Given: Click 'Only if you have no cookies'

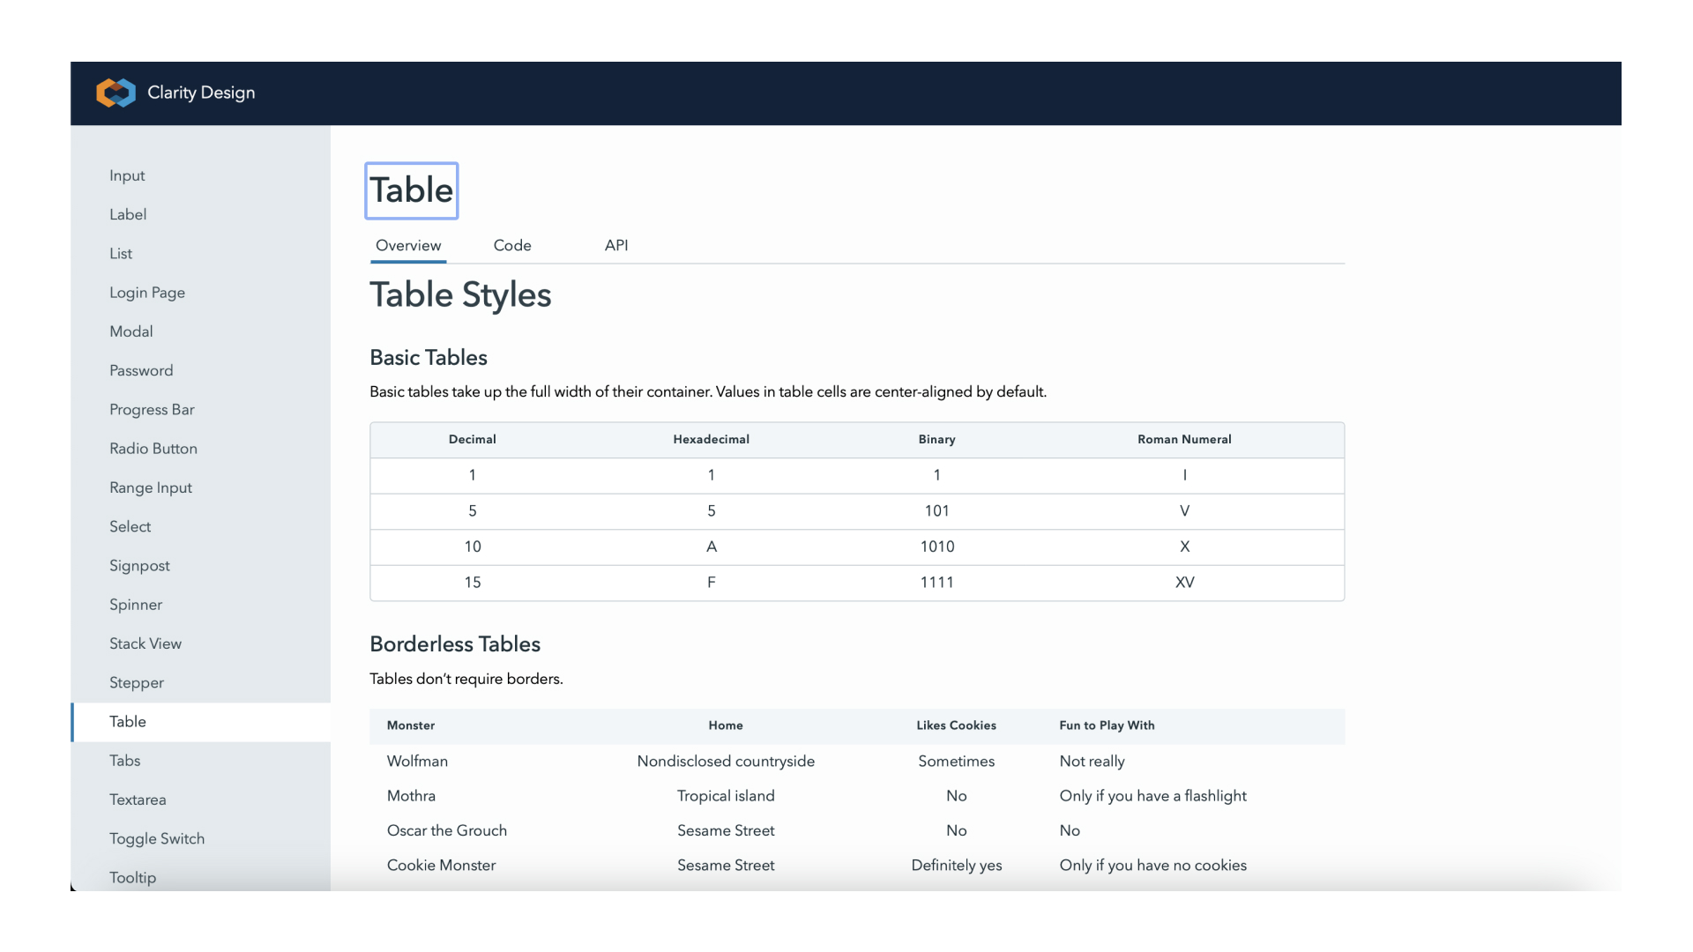Looking at the screenshot, I should (1152, 866).
